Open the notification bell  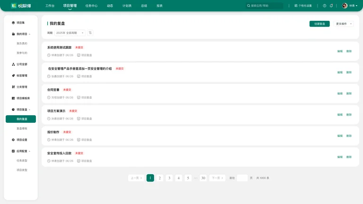point(331,6)
